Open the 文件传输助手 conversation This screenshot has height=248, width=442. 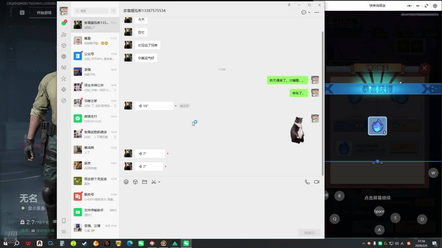pyautogui.click(x=95, y=212)
